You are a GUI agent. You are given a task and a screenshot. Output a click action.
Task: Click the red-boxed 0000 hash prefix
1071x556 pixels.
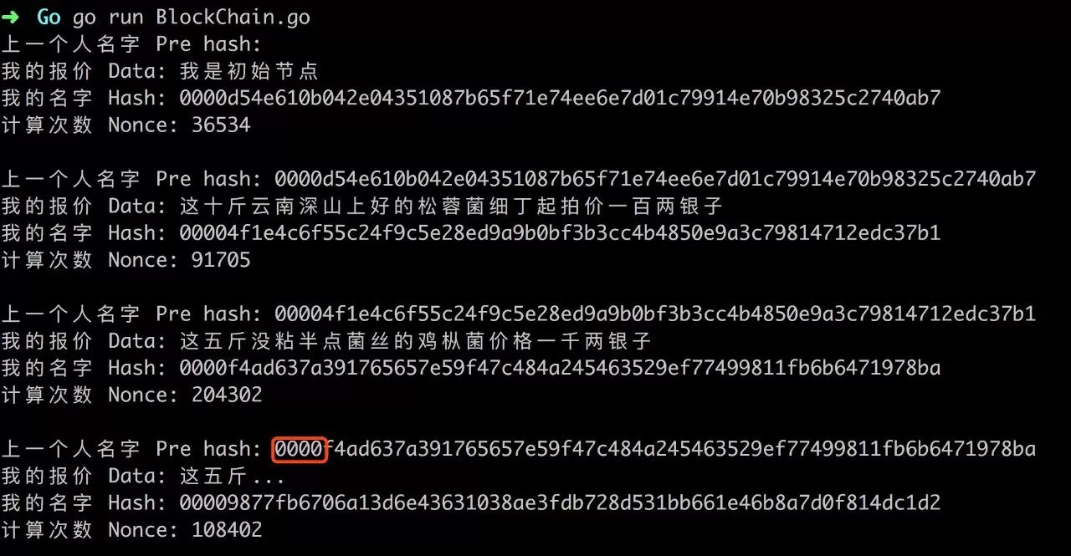[299, 449]
